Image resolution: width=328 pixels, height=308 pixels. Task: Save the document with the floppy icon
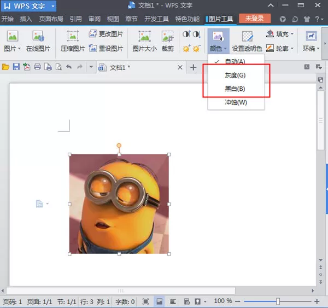(x=16, y=67)
